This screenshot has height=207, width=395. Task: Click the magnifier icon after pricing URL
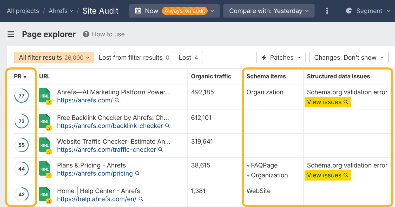[x=137, y=173]
